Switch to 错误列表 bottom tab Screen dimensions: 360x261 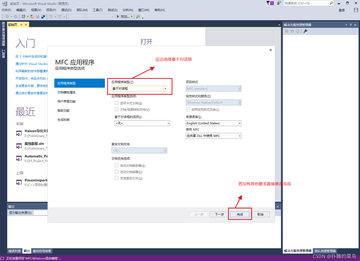(x=15, y=251)
